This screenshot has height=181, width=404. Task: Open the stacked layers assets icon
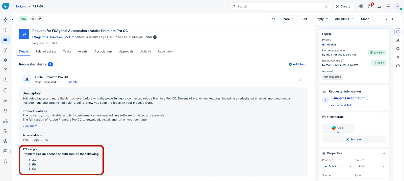[x=5, y=111]
